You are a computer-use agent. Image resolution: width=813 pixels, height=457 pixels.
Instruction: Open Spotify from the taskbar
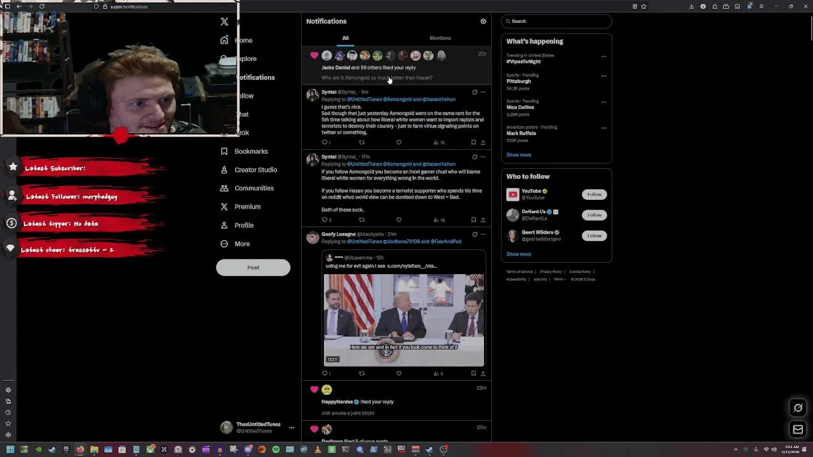point(276,449)
